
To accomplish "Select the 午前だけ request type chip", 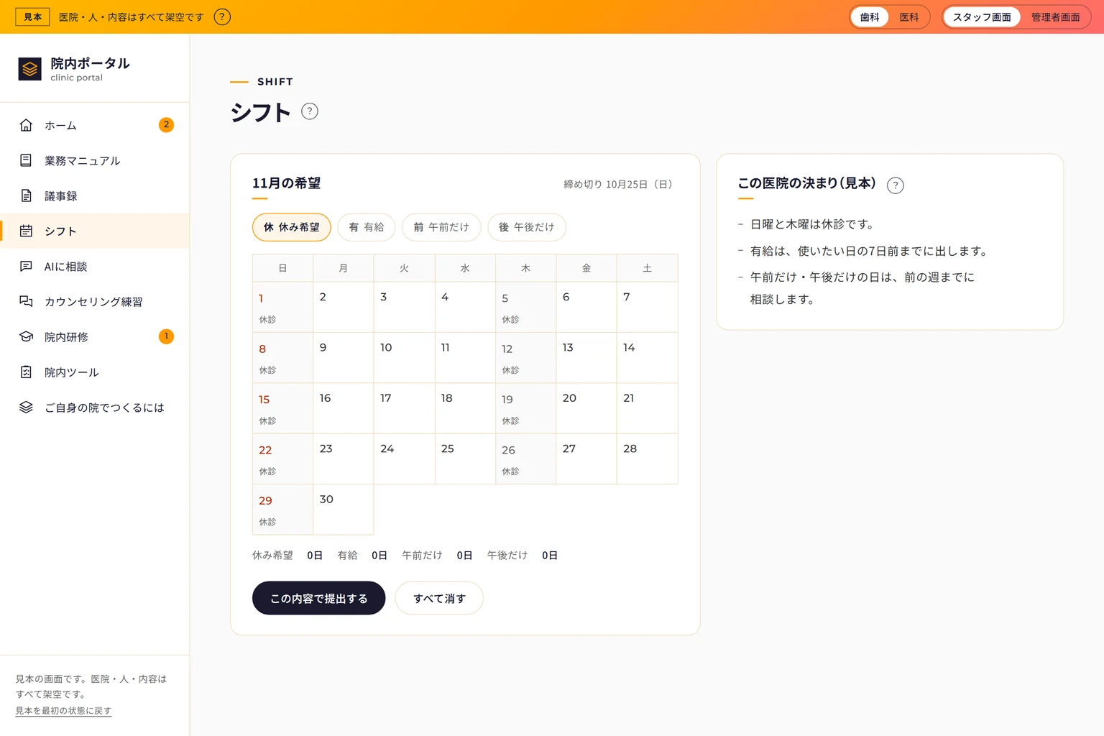I will pos(441,227).
